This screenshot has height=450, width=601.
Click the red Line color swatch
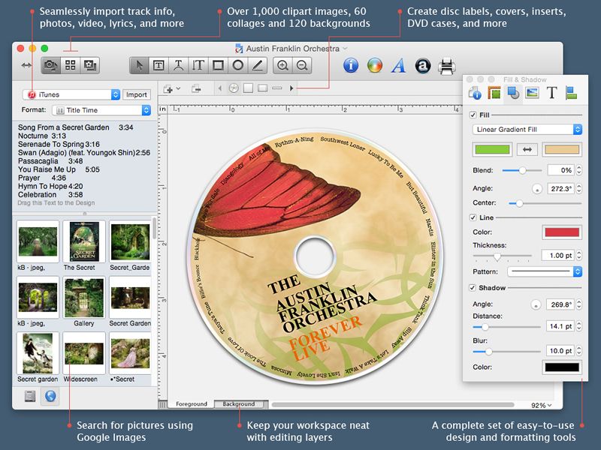(562, 230)
